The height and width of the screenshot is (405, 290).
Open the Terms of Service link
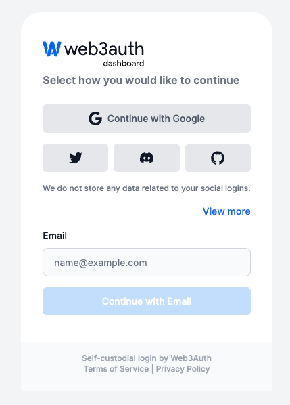click(x=116, y=369)
